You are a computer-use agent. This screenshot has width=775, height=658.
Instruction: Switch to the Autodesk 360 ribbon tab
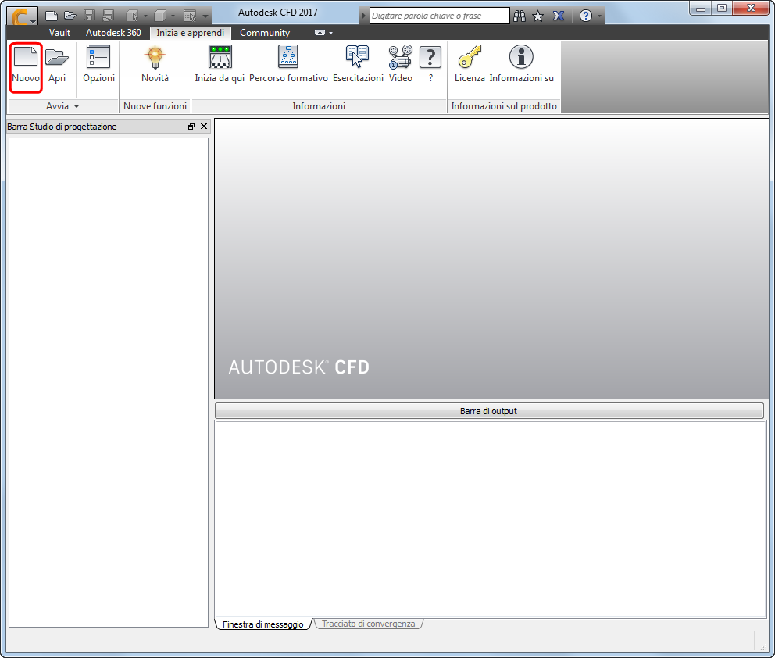[113, 33]
